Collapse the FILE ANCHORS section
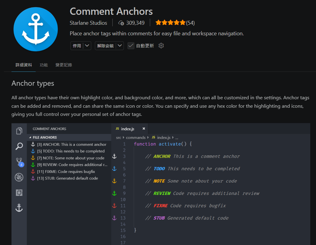This screenshot has height=245, width=316. [x=69, y=138]
